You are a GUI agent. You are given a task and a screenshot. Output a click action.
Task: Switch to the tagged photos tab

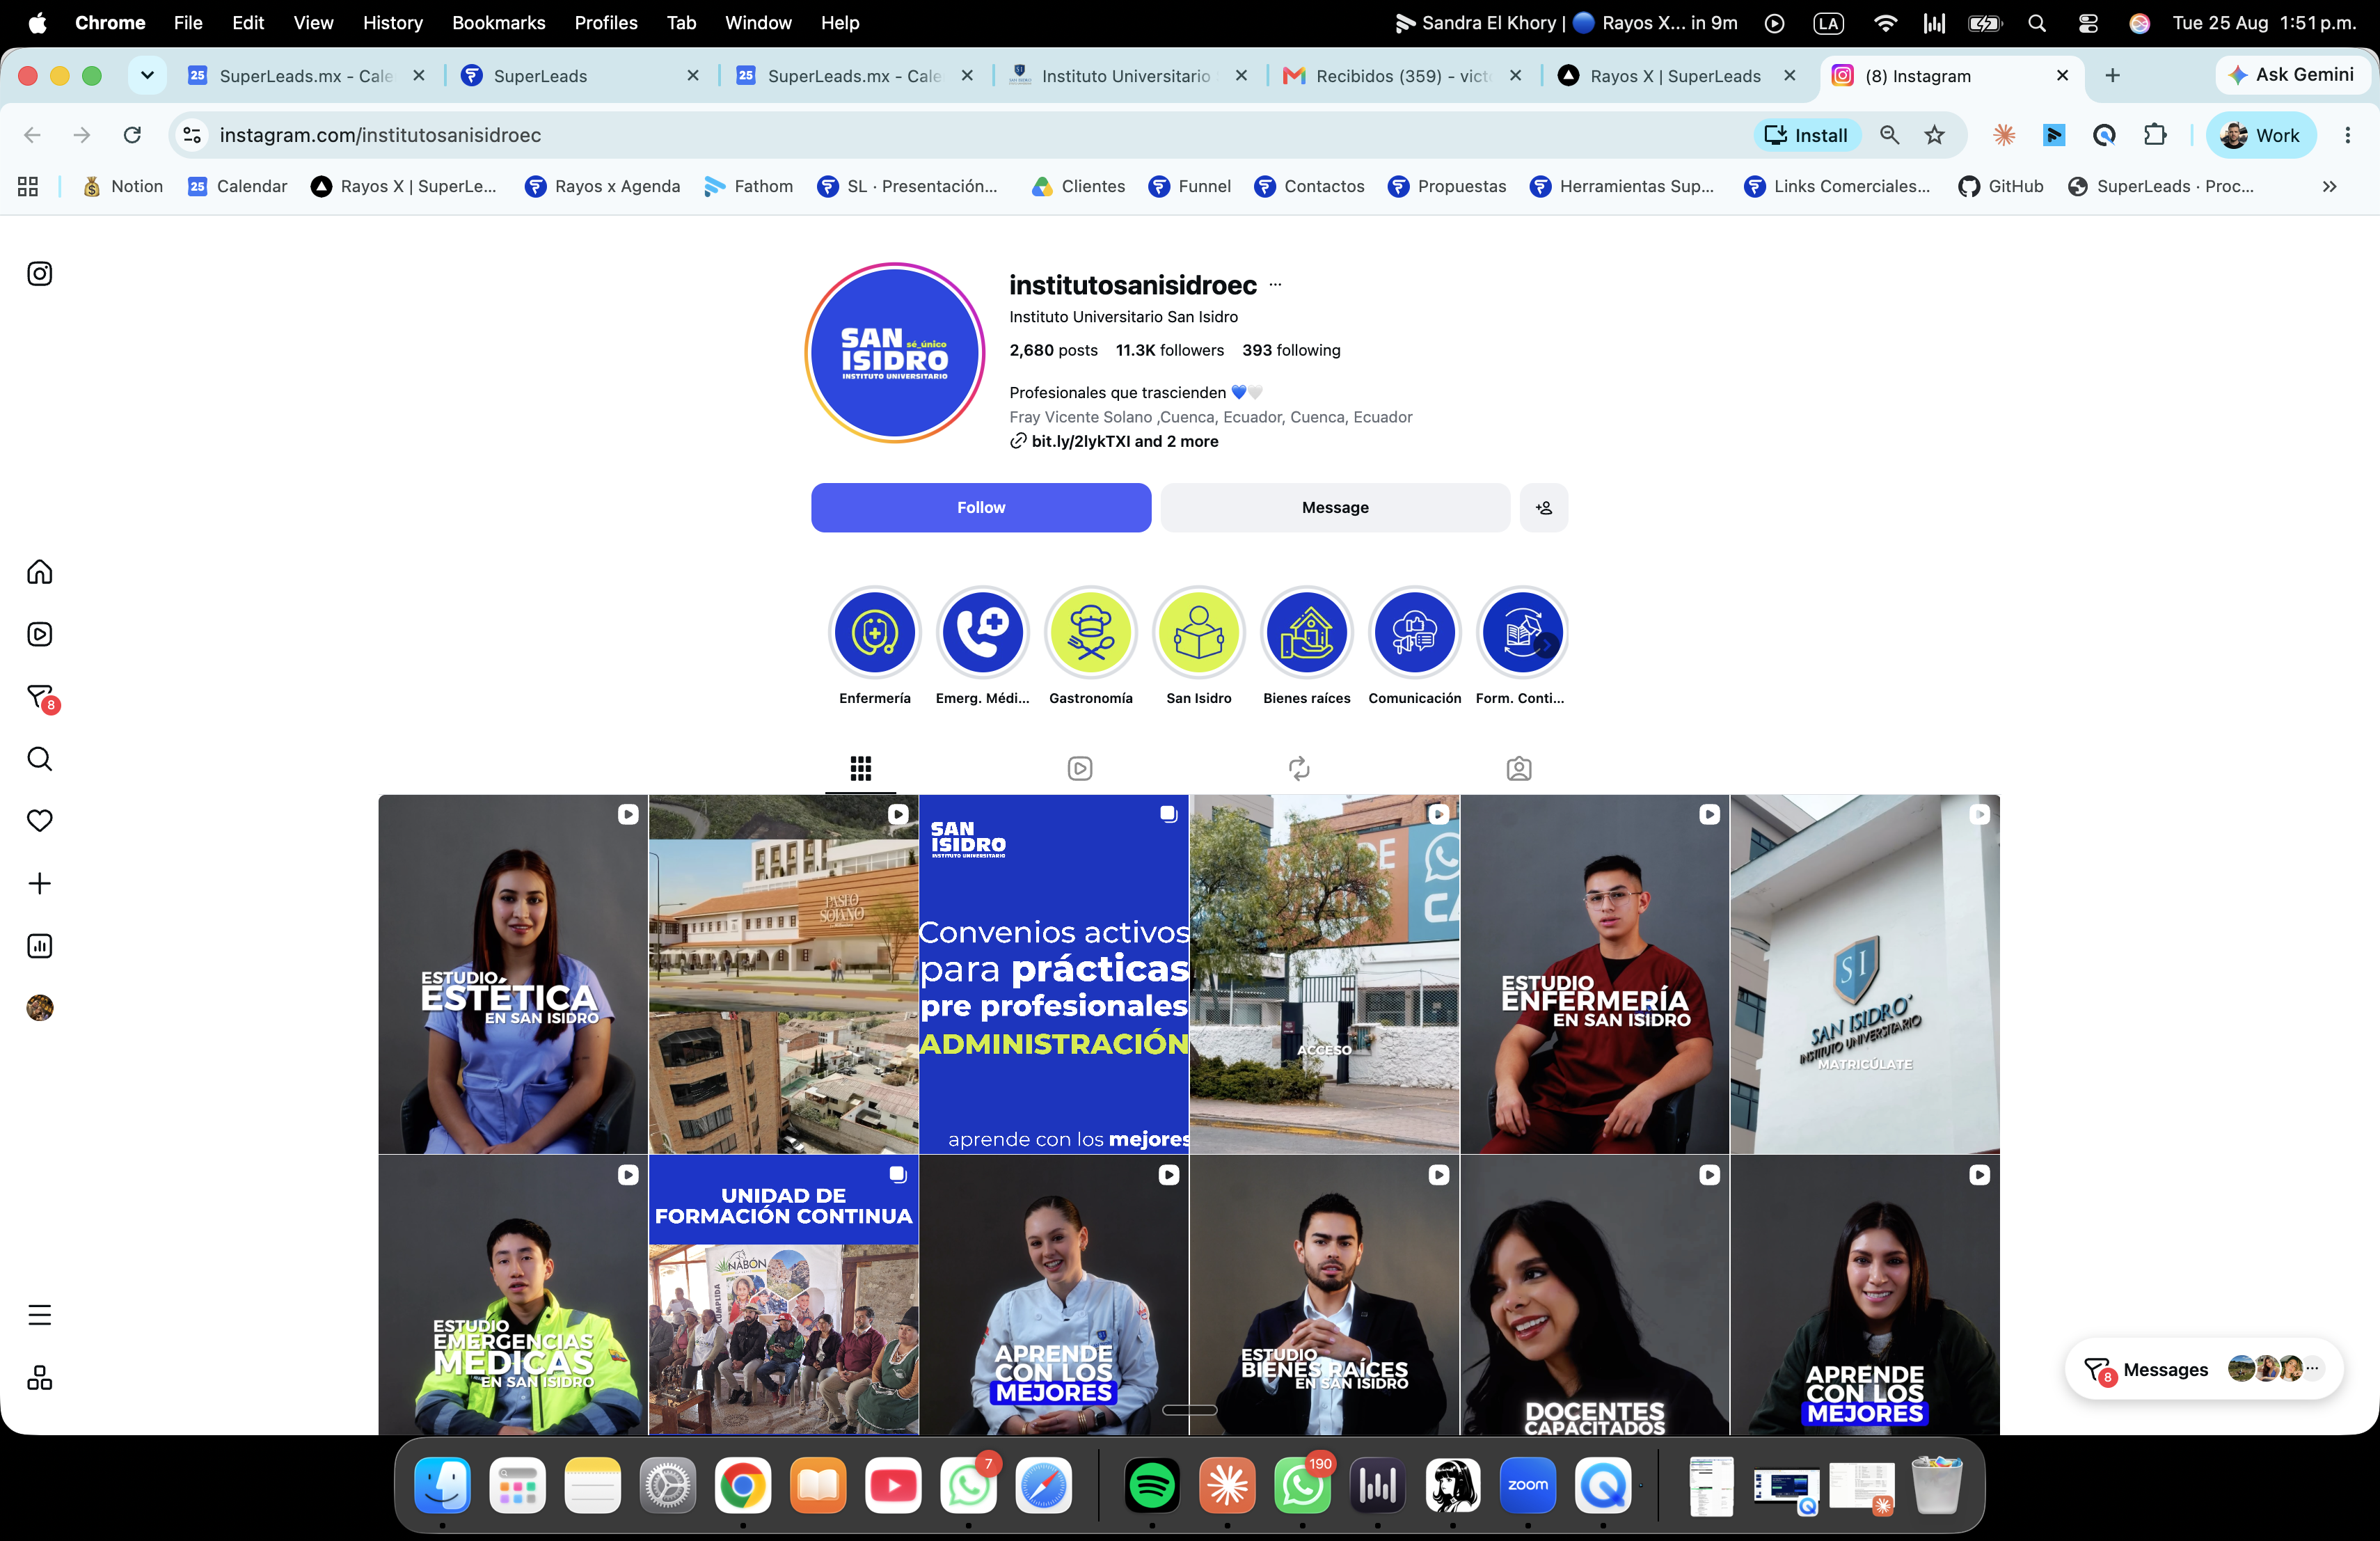(1519, 768)
